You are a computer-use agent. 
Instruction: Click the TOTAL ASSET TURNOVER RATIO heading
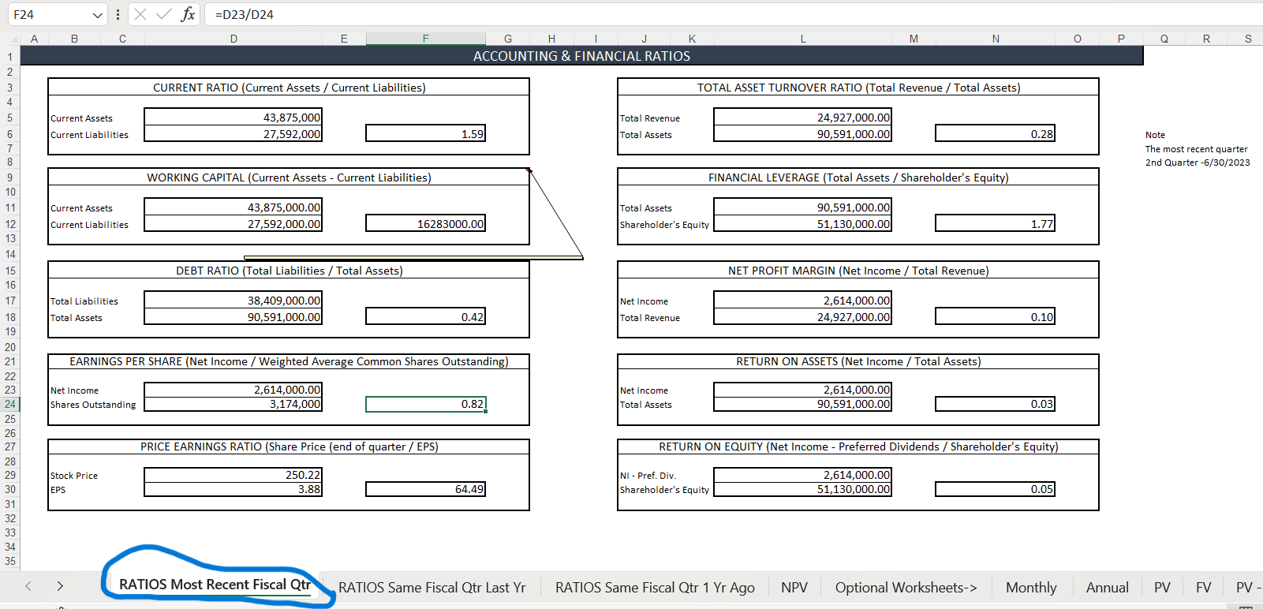[x=858, y=88]
